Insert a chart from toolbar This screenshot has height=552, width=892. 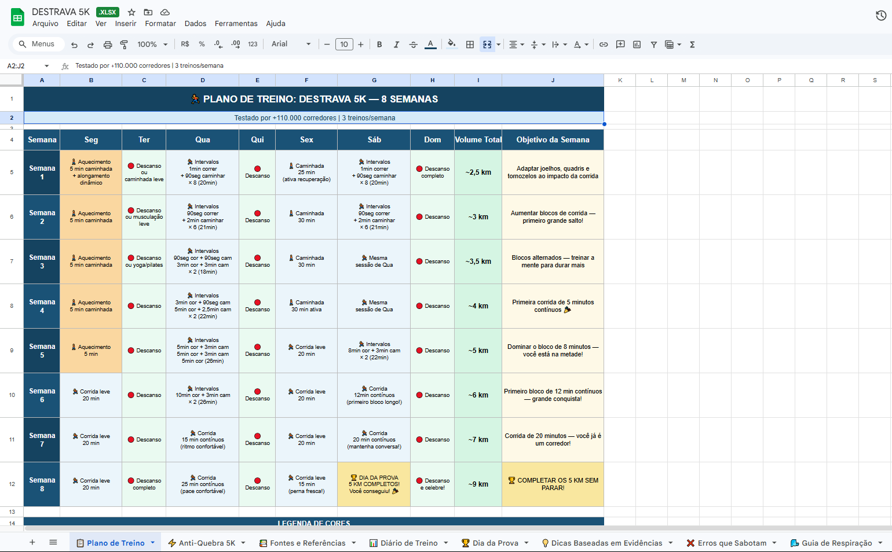tap(637, 45)
